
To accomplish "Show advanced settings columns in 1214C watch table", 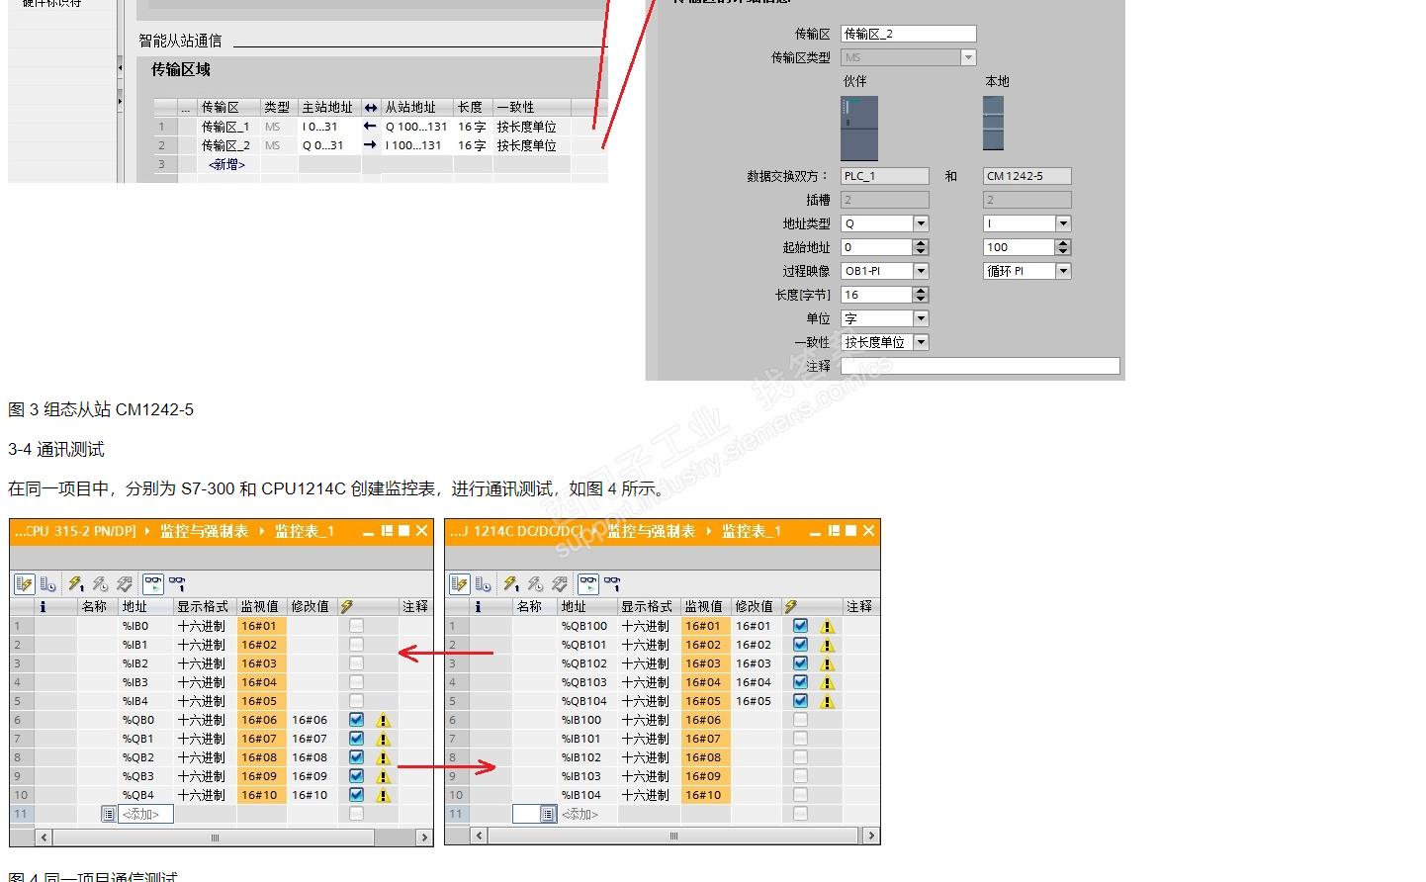I will (483, 584).
